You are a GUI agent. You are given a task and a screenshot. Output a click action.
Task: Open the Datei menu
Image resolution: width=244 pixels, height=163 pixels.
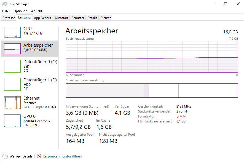(x=6, y=11)
